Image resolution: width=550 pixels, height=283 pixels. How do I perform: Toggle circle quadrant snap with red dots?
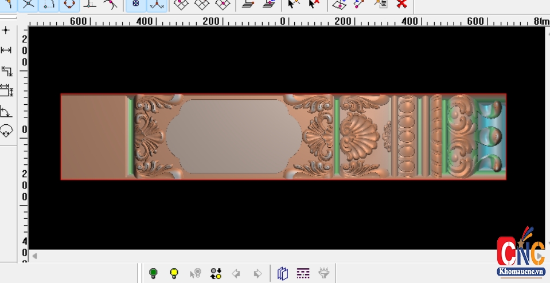pos(69,5)
